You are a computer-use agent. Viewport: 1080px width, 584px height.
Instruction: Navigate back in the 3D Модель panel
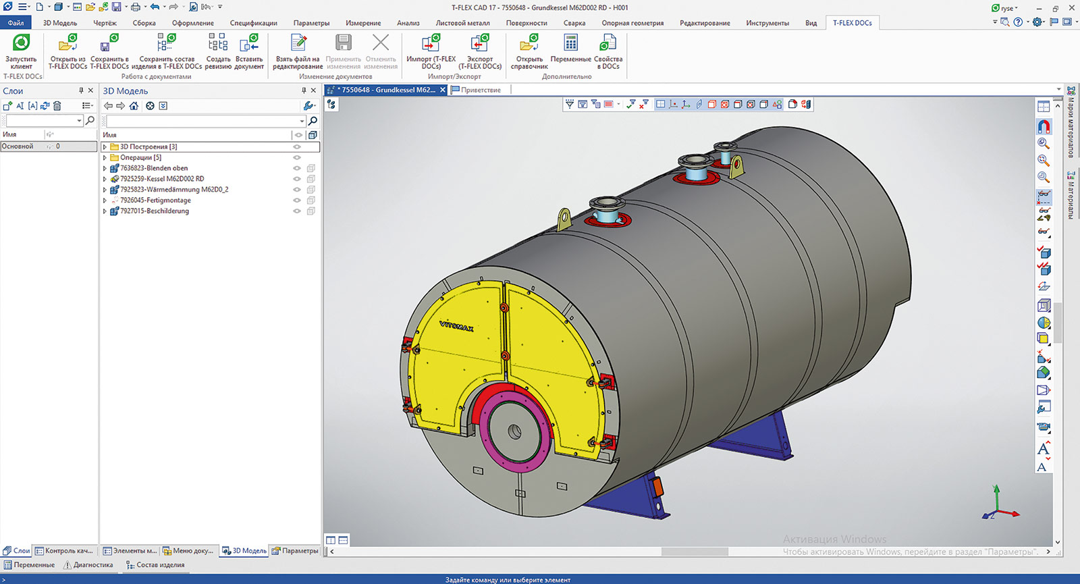click(108, 106)
